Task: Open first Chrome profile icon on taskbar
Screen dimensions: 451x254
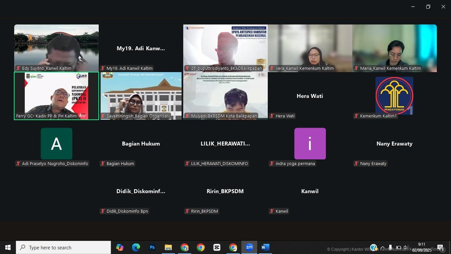Action: click(185, 247)
